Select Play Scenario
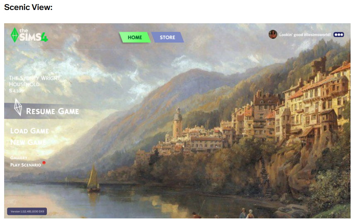The height and width of the screenshot is (223, 356). pos(26,165)
